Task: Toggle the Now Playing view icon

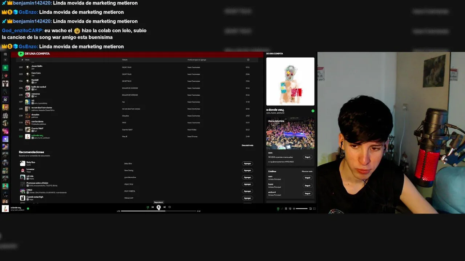Action: click(x=278, y=209)
